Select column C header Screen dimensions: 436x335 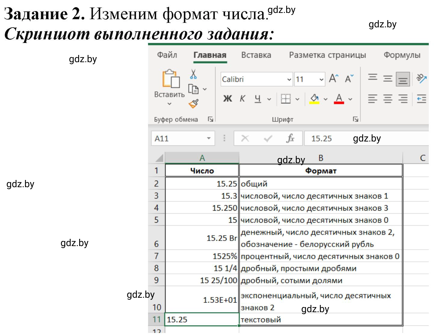(416, 158)
